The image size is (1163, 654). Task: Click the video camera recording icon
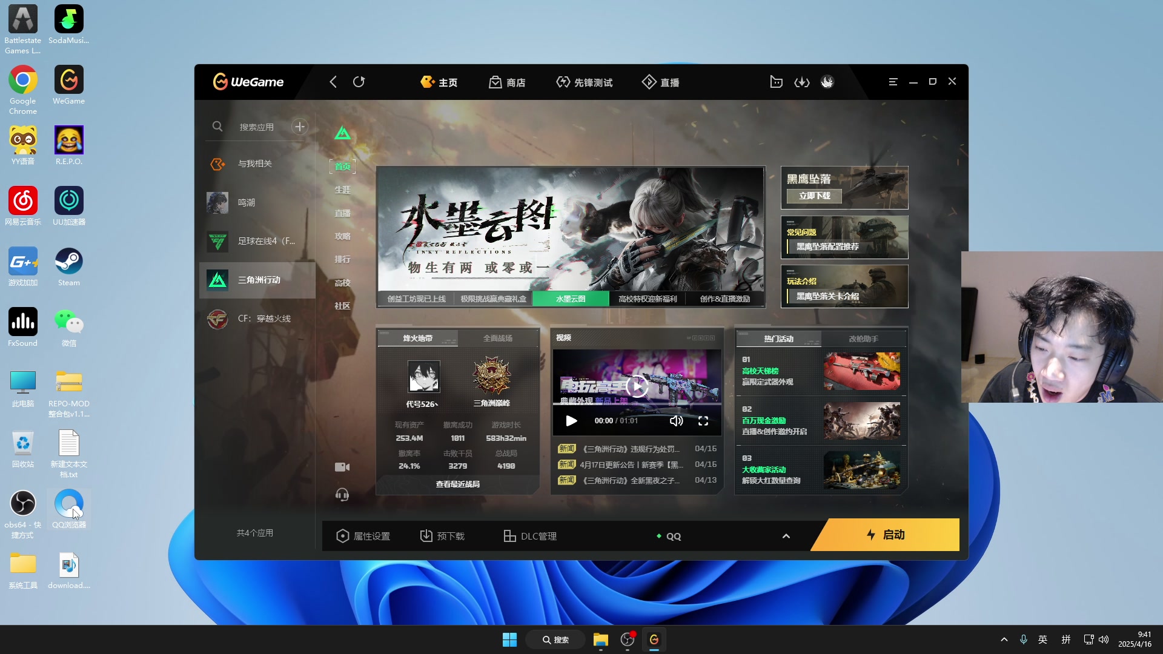coord(342,467)
